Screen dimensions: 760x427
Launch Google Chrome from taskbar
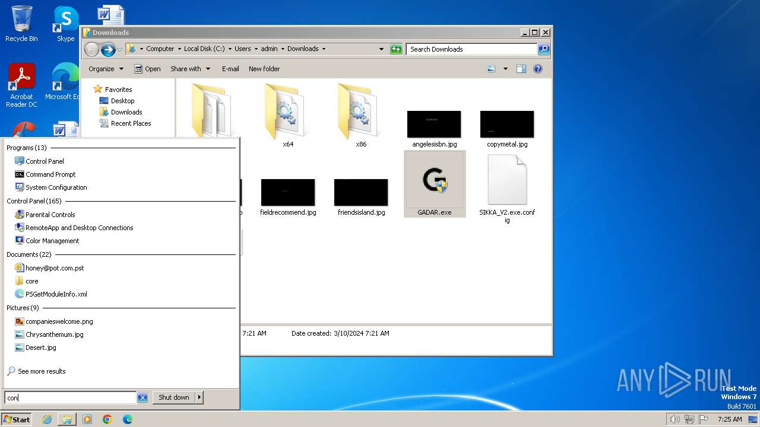tap(107, 419)
